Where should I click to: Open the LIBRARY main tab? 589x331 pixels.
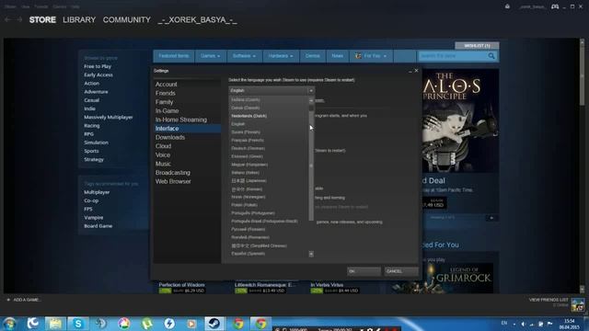coord(79,20)
